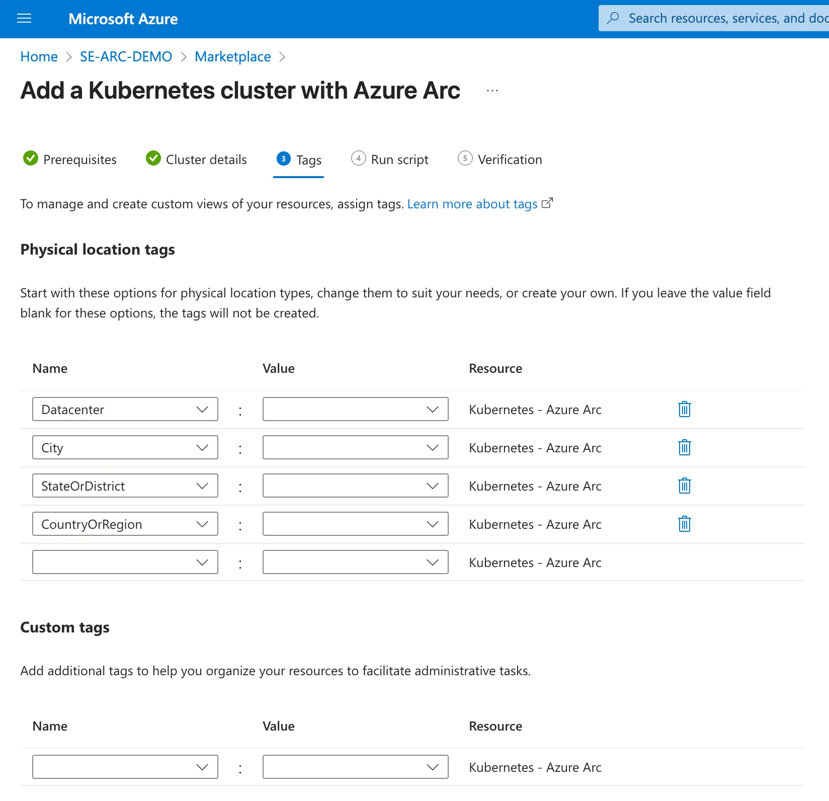Open the Custom tags name dropdown

coord(125,767)
